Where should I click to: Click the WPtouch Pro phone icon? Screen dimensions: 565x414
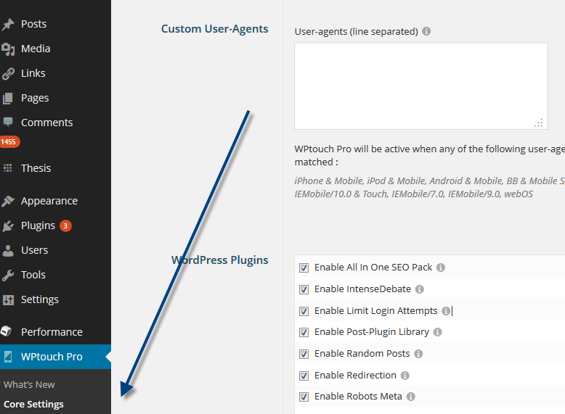click(7, 357)
